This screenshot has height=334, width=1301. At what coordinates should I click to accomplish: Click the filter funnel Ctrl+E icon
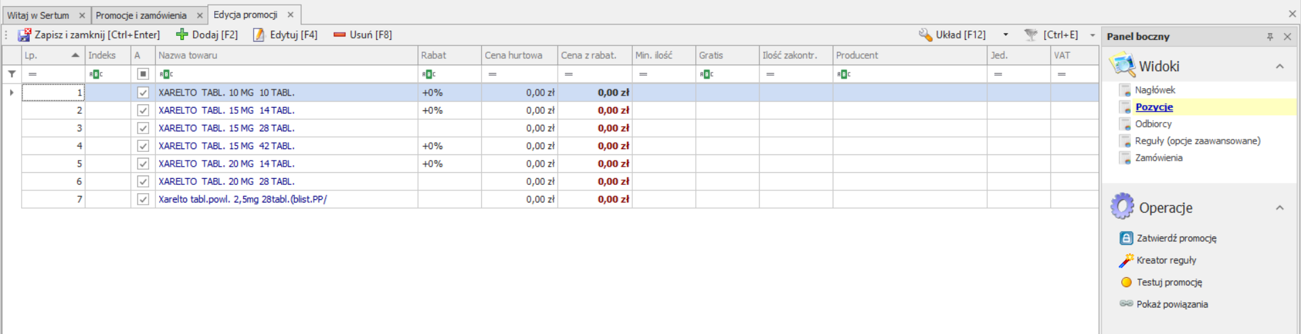click(x=1031, y=35)
